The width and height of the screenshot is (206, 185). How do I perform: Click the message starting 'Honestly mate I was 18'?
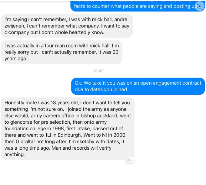[68, 128]
